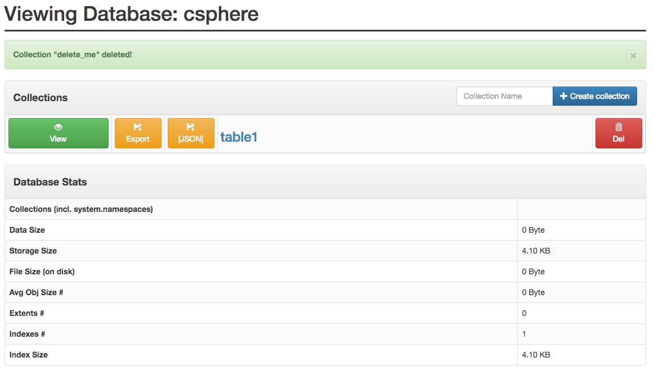Click the Export button's save icon
This screenshot has height=389, width=654.
138,127
